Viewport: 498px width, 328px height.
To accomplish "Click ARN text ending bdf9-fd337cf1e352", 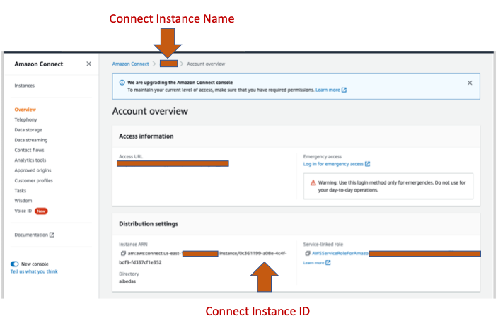I will point(140,262).
